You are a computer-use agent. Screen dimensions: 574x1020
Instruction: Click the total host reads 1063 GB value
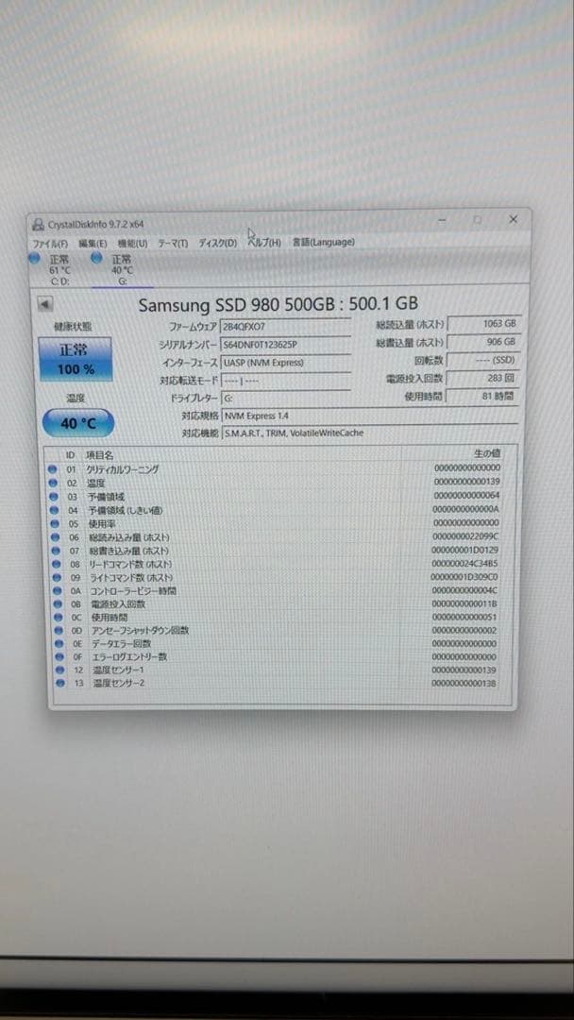pyautogui.click(x=483, y=323)
